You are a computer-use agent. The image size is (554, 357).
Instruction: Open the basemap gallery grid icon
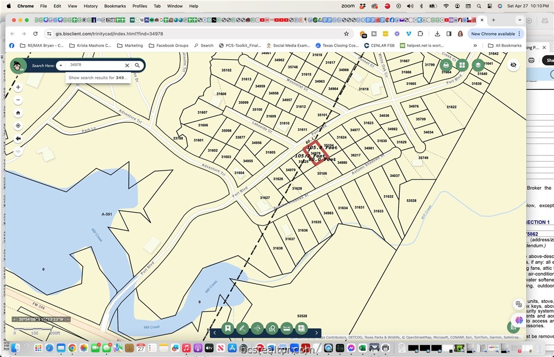click(x=462, y=65)
